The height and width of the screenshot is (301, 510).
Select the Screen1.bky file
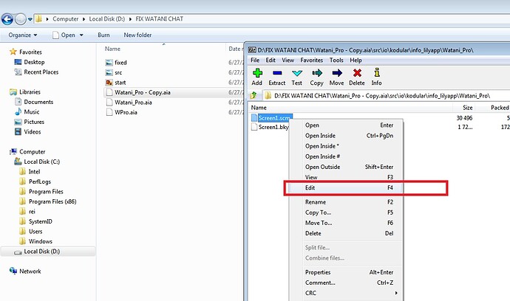[x=273, y=127]
